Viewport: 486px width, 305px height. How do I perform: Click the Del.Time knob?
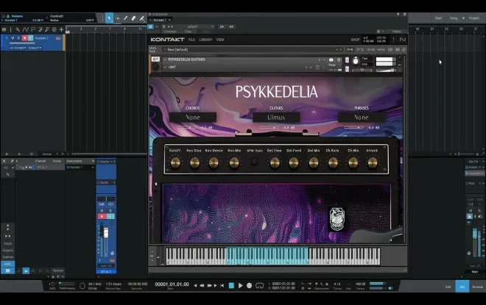[275, 162]
